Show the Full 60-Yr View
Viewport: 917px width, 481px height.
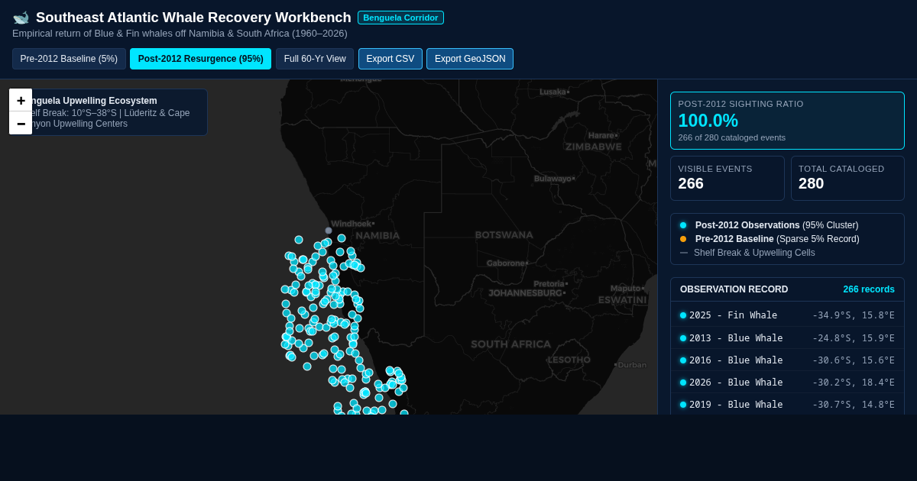315,59
